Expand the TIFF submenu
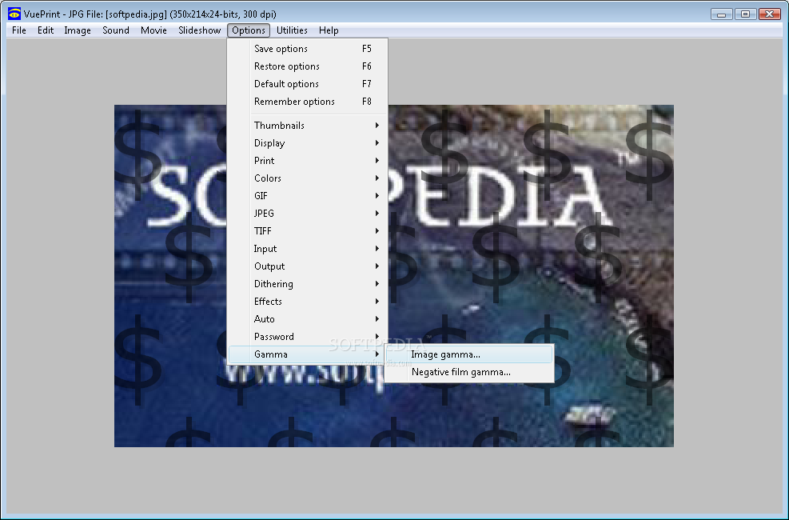The width and height of the screenshot is (789, 520). click(308, 231)
